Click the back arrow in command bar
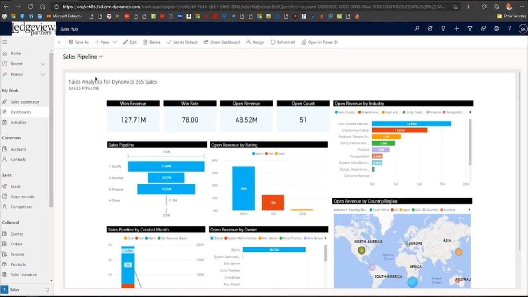The width and height of the screenshot is (528, 297). click(60, 42)
